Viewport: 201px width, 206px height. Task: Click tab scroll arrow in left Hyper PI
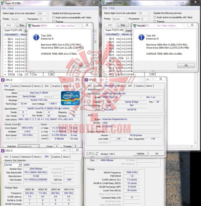pyautogui.click(x=95, y=30)
